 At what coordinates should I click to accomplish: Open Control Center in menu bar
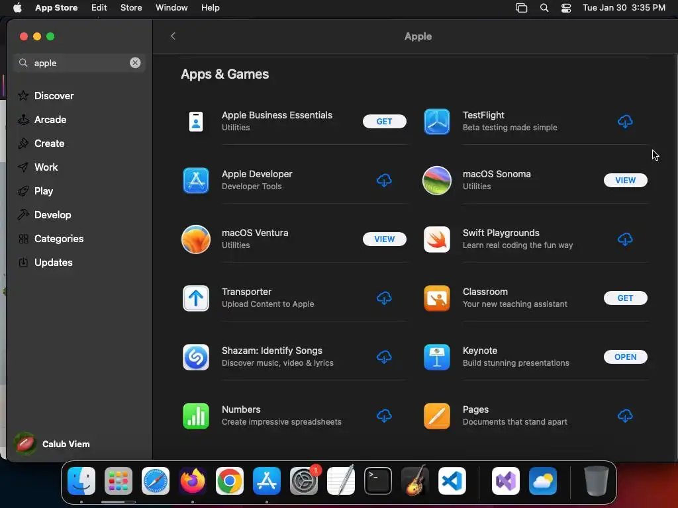tap(566, 8)
